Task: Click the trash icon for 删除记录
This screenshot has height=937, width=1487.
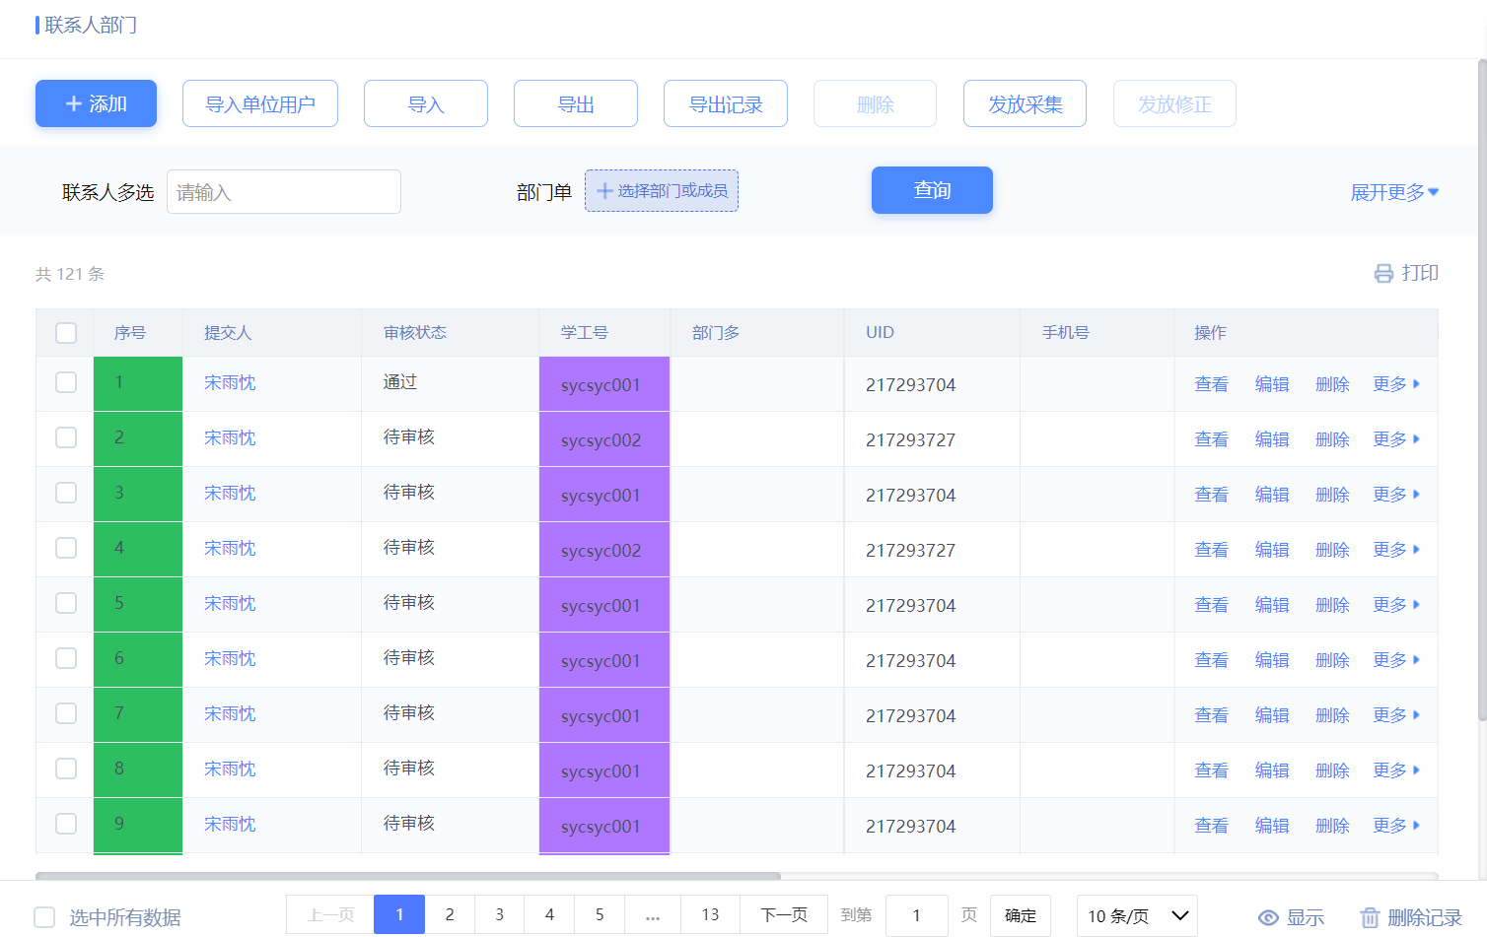Action: pyautogui.click(x=1370, y=918)
